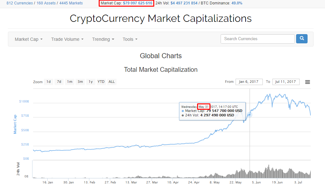Select the 3m zoom range

pyautogui.click(x=80, y=82)
